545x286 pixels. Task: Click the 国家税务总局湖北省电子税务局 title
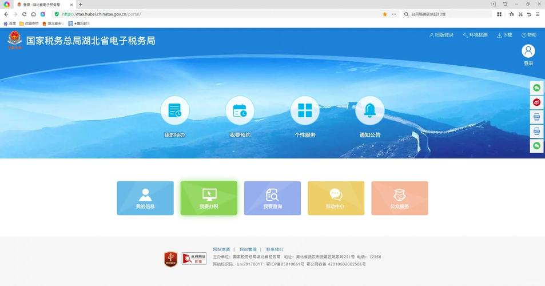pyautogui.click(x=91, y=41)
